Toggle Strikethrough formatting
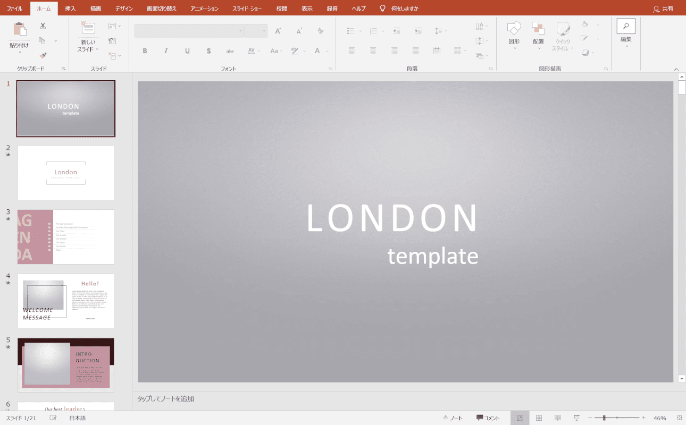This screenshot has height=425, width=686. tap(230, 51)
